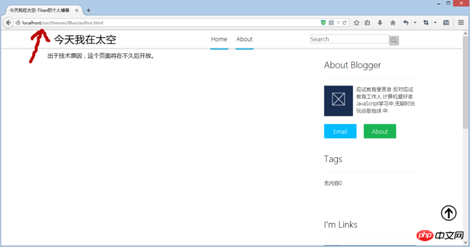470x247 pixels.
Task: Click the About Blogger heading
Action: (x=352, y=65)
